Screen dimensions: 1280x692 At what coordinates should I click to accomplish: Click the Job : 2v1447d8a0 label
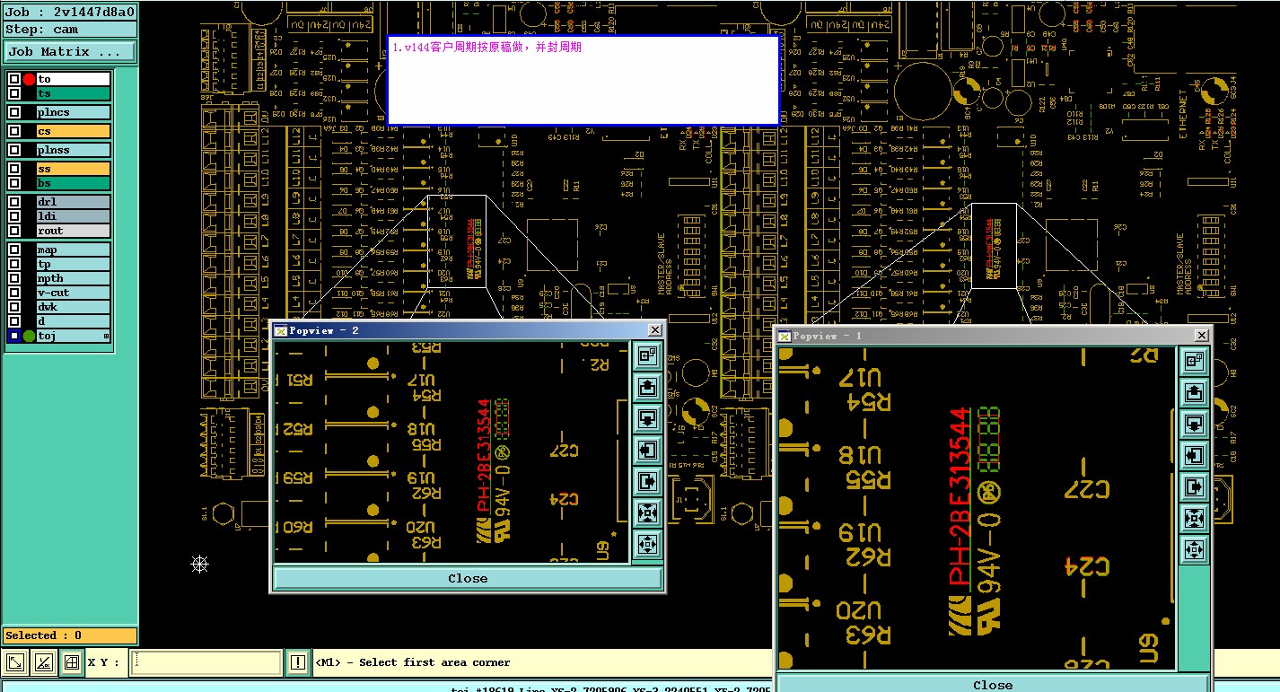[x=70, y=12]
